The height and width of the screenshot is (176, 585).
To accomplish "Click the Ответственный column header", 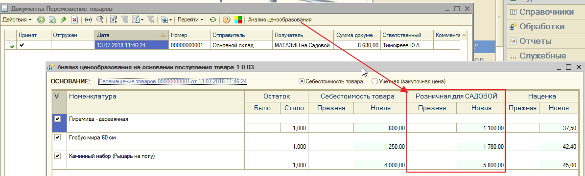I will 407,35.
